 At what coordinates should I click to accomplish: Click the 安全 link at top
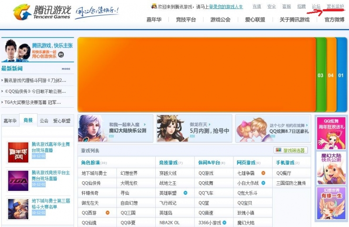[271, 7]
